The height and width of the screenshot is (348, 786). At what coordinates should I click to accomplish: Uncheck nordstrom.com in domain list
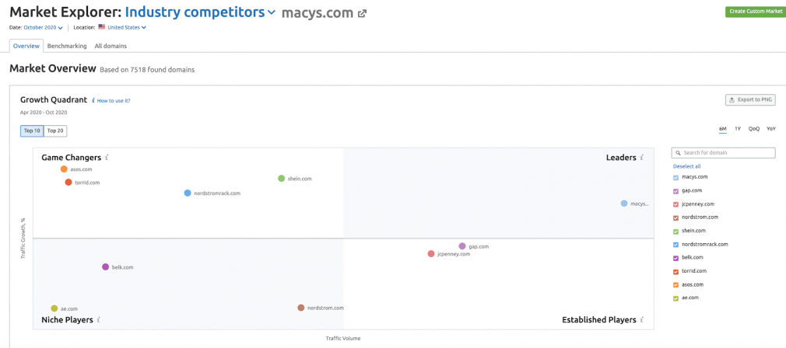point(675,218)
